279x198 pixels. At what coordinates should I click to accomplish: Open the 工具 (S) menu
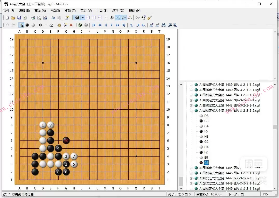click(102, 11)
